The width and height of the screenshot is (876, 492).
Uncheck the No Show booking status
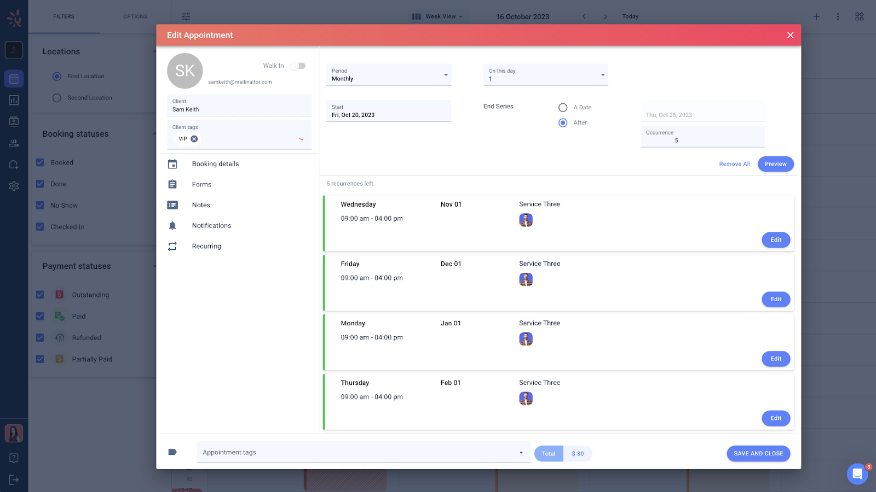[40, 206]
